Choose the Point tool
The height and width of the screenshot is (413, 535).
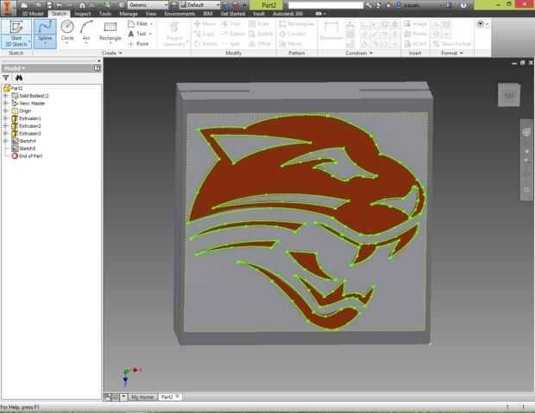pyautogui.click(x=139, y=44)
